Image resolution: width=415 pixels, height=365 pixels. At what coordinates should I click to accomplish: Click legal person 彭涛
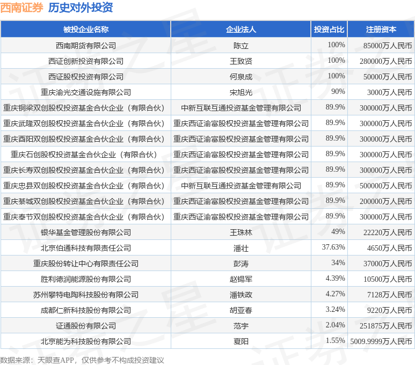tap(241, 264)
